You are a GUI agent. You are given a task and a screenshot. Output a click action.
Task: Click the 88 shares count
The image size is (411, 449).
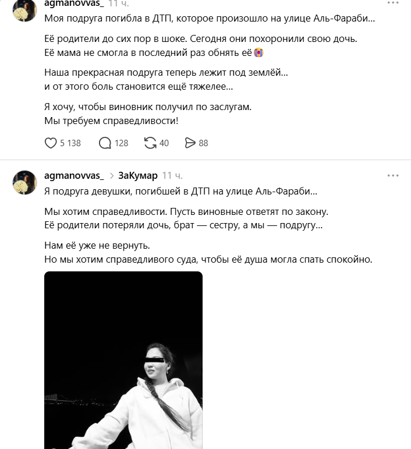(203, 143)
